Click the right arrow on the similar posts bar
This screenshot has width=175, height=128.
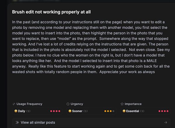coord(166,122)
